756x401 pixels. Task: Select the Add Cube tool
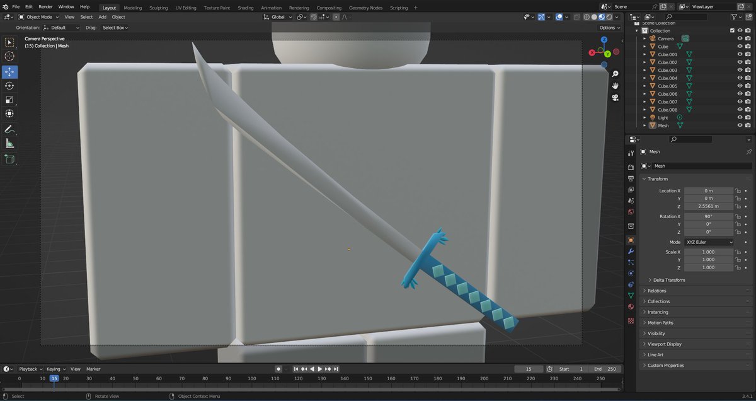9,159
